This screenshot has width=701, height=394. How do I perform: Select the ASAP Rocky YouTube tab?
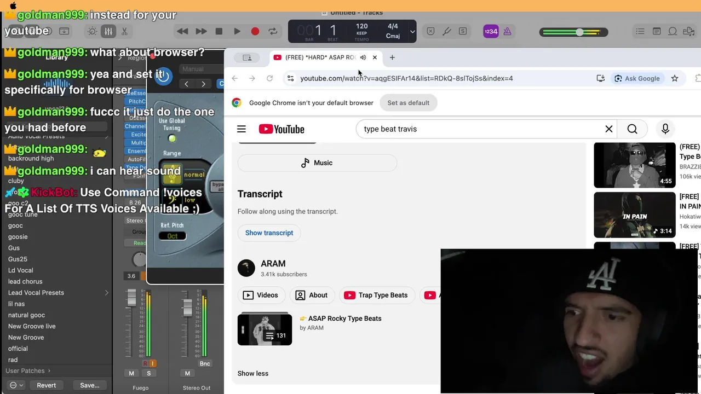(x=319, y=57)
